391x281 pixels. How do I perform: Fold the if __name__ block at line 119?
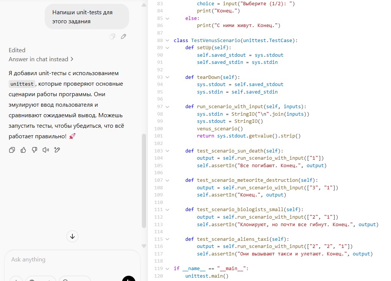click(168, 269)
